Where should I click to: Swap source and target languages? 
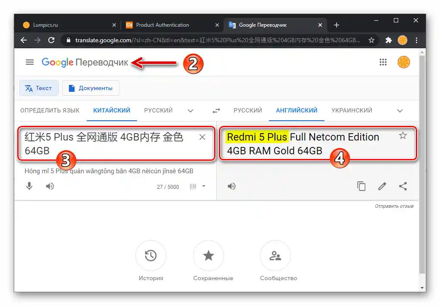pos(216,111)
